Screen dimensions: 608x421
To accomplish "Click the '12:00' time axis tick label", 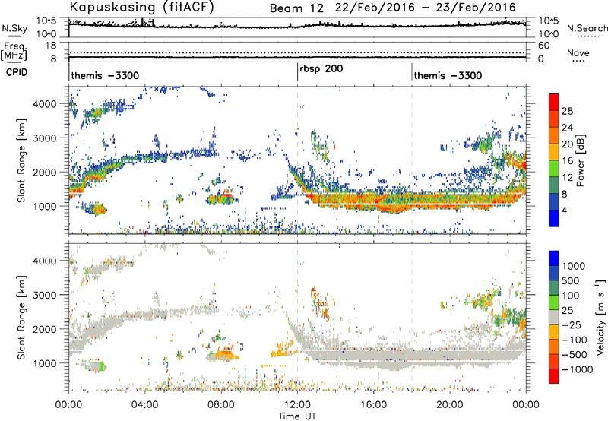I will point(297,405).
